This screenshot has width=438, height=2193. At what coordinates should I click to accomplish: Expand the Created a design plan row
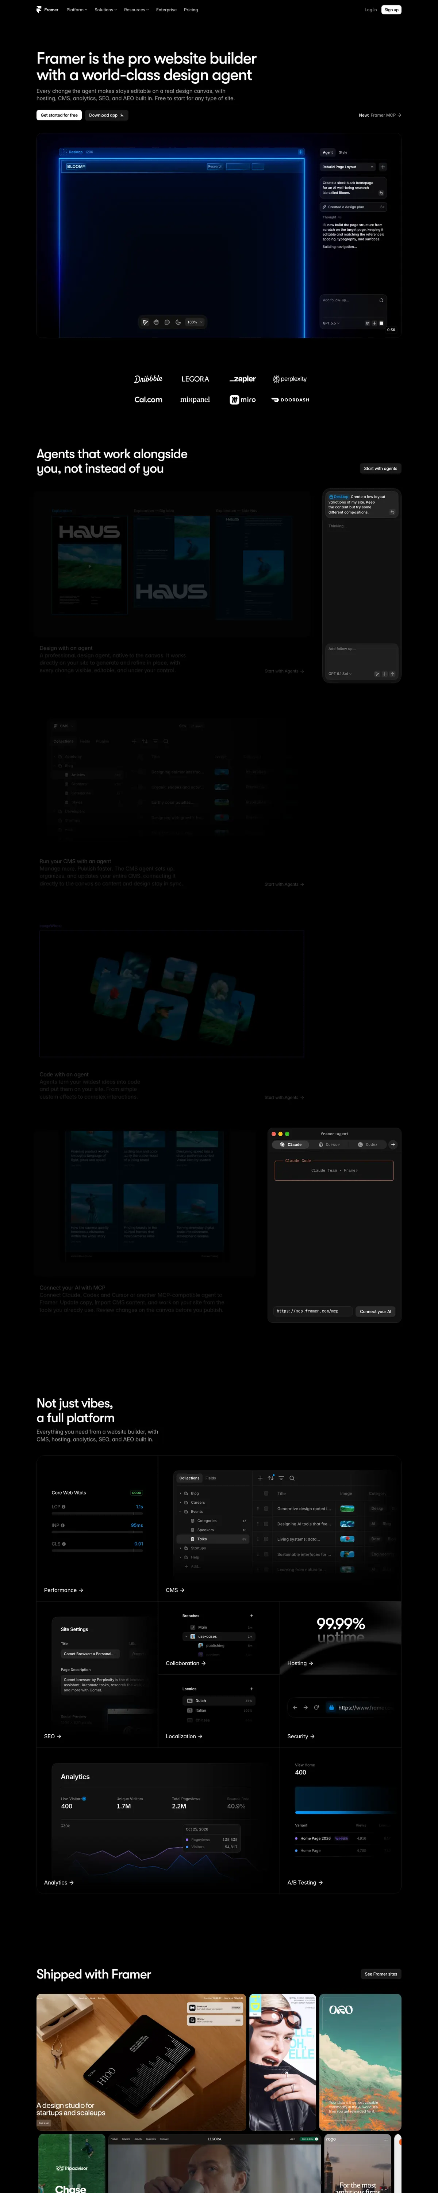coord(354,207)
